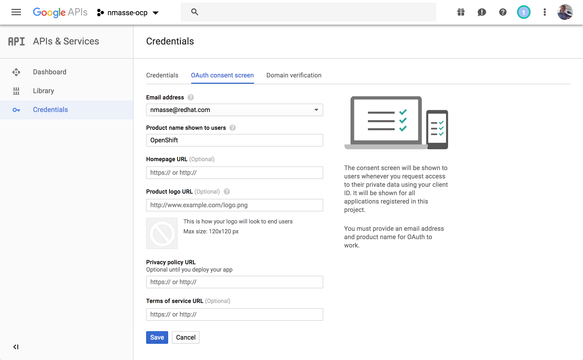Open the three-dot utilities menu
This screenshot has height=360, width=583.
tap(544, 12)
